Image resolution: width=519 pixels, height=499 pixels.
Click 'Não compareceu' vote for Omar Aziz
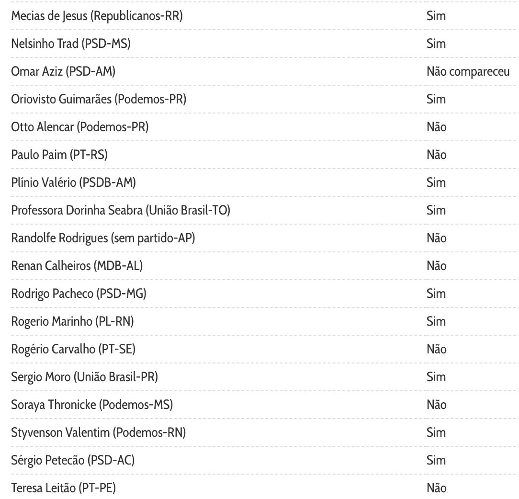pyautogui.click(x=468, y=72)
